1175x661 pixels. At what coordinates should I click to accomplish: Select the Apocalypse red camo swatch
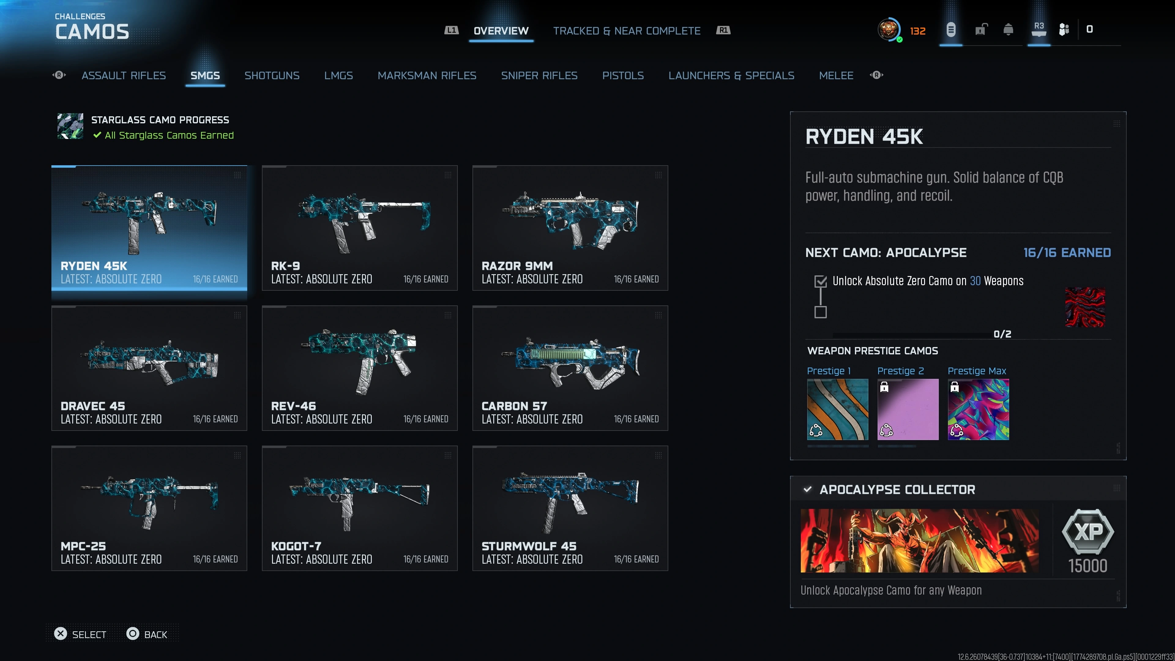point(1085,307)
